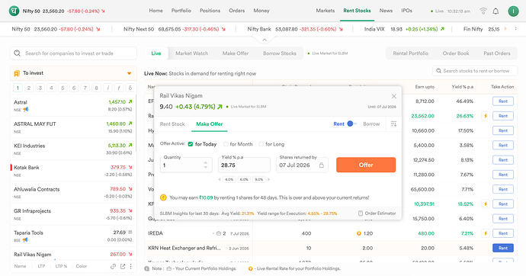Select watchlist page 2
This screenshot has width=526, height=276.
pos(29,88)
